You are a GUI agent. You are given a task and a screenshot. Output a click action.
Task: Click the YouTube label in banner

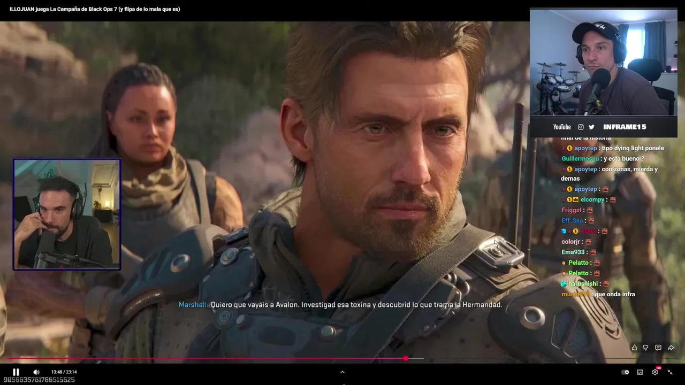[562, 127]
